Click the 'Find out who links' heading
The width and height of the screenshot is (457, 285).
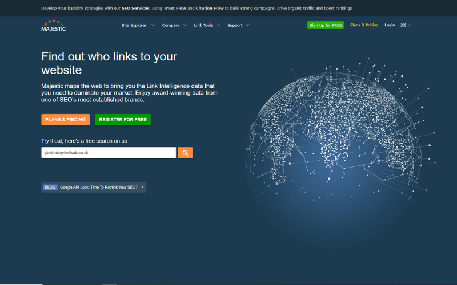click(x=109, y=63)
